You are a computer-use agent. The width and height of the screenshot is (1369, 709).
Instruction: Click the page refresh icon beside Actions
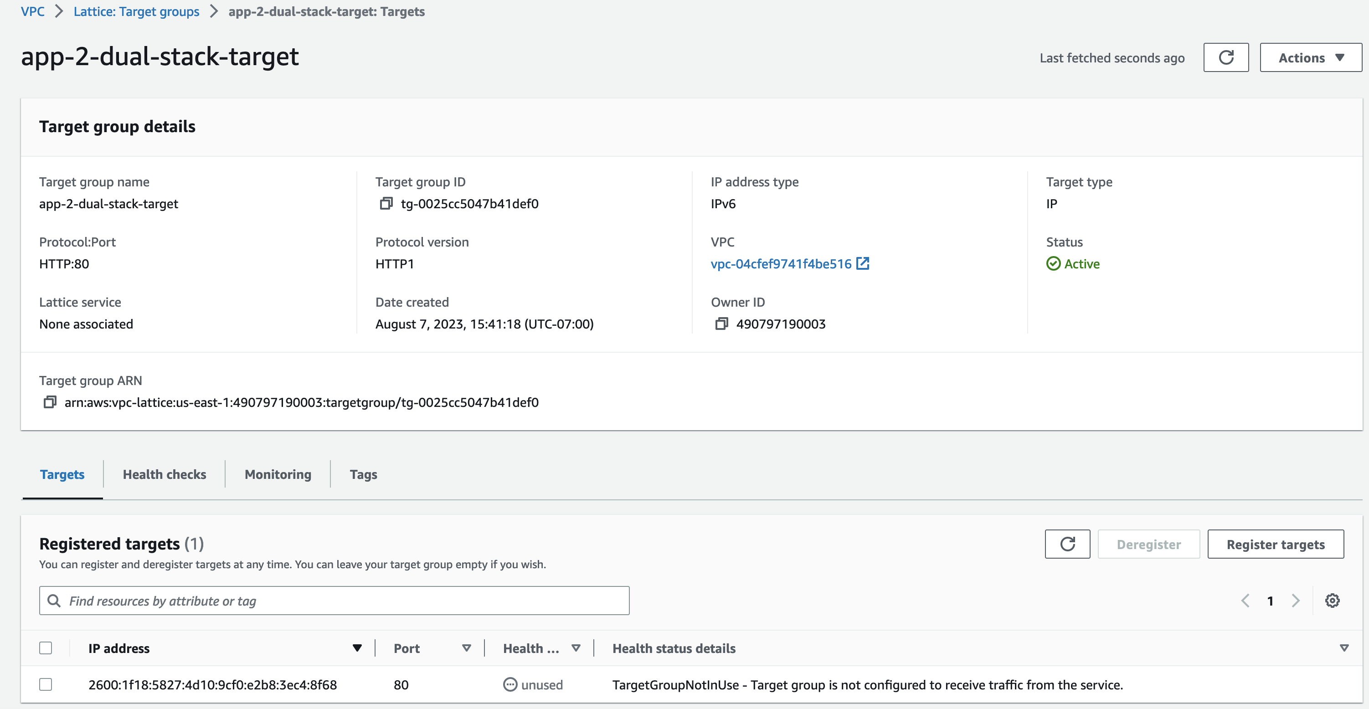pos(1225,57)
